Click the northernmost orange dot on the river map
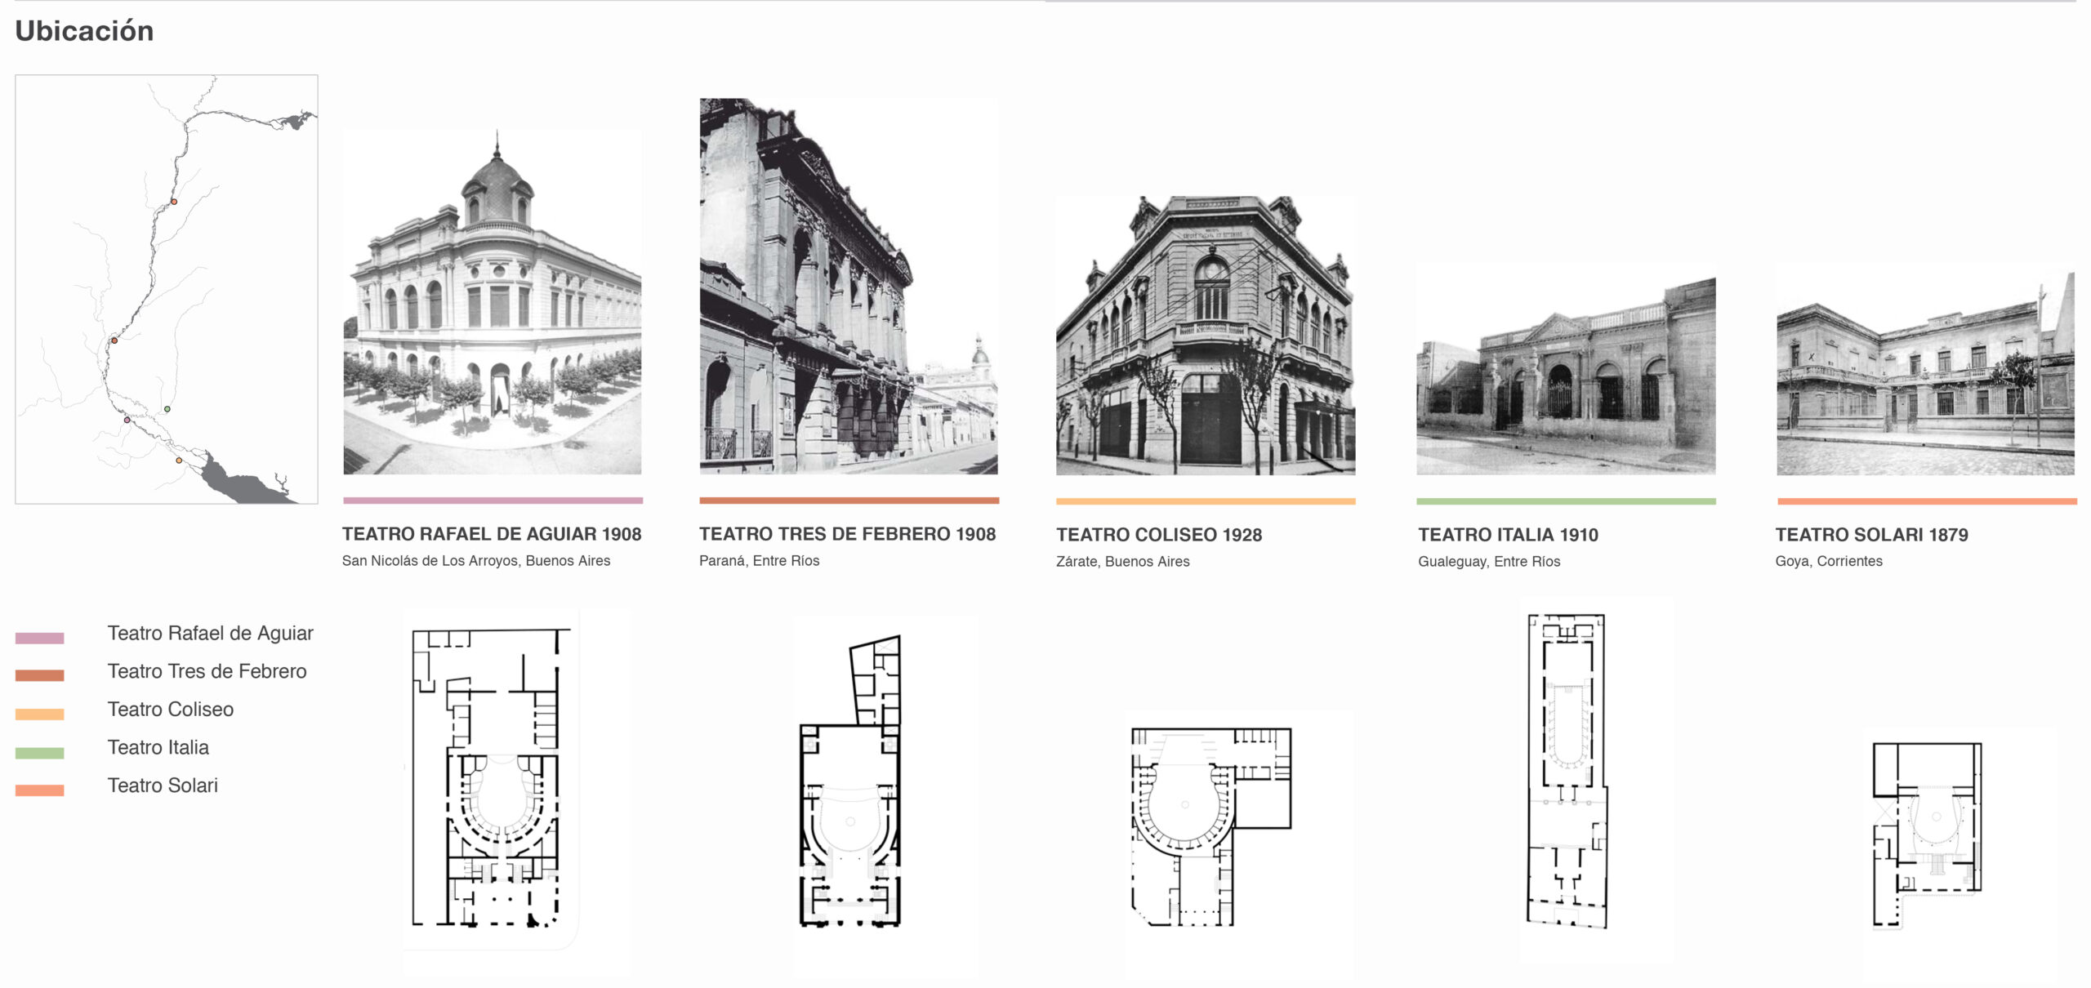This screenshot has width=2091, height=988. click(x=174, y=202)
